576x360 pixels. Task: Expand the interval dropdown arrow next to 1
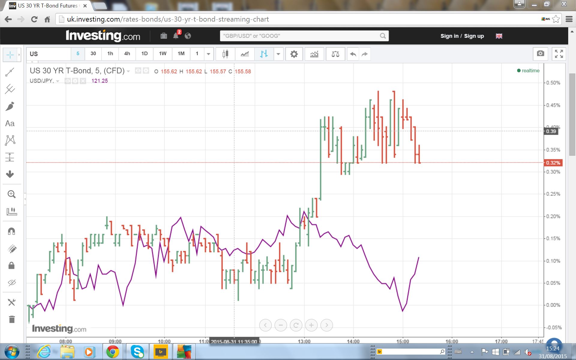[x=208, y=54]
